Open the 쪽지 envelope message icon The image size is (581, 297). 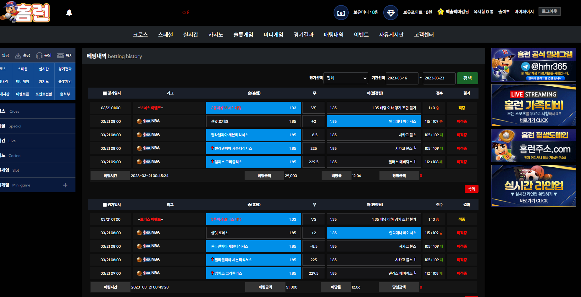click(60, 56)
